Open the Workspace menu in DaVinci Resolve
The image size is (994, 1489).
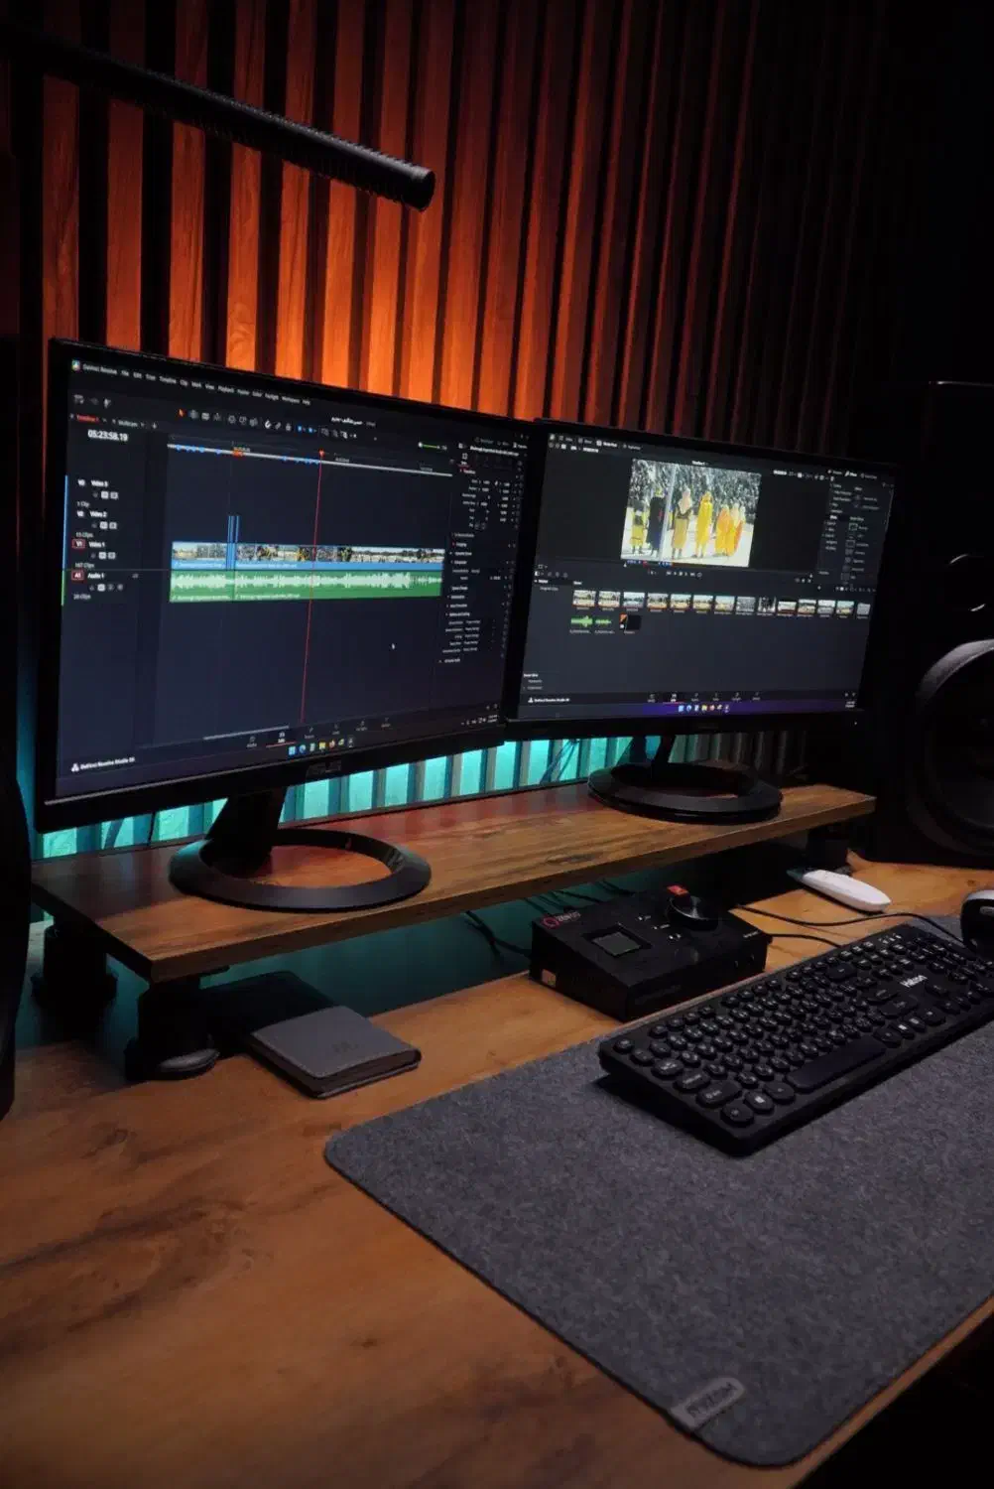[x=290, y=399]
